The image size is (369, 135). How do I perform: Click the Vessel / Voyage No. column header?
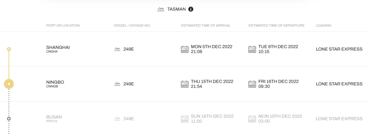click(132, 25)
